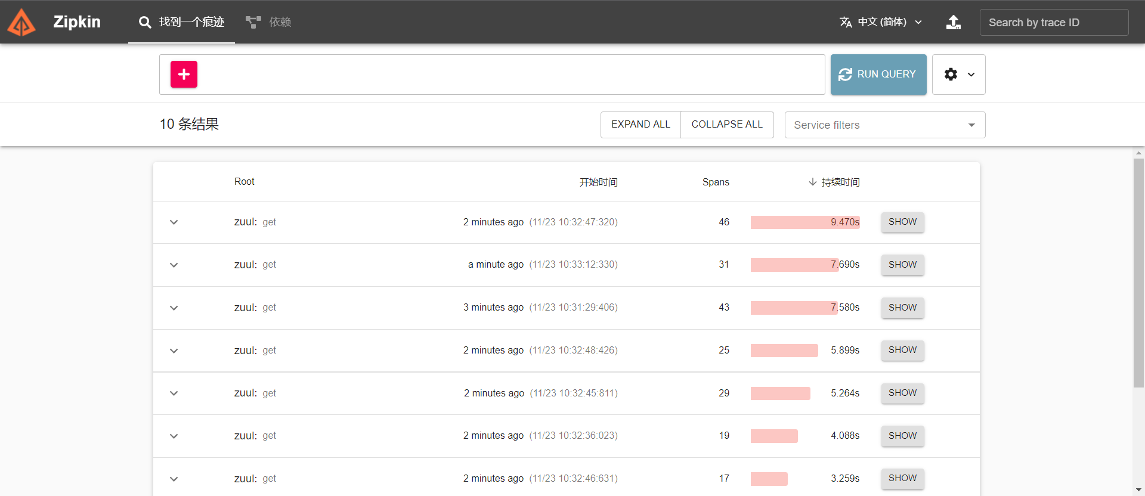Viewport: 1145px width, 496px height.
Task: Expand the trace row with 5.899s duration
Action: 174,351
